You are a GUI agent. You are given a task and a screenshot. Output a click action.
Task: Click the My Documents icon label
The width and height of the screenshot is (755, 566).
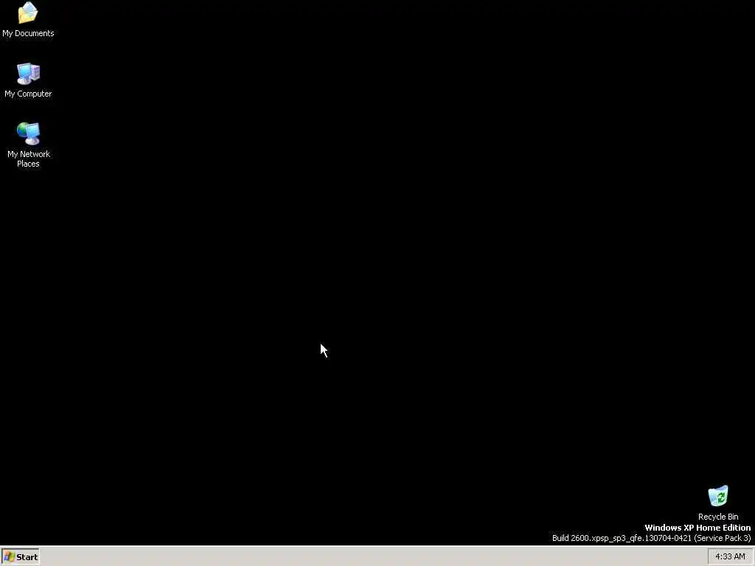click(28, 33)
